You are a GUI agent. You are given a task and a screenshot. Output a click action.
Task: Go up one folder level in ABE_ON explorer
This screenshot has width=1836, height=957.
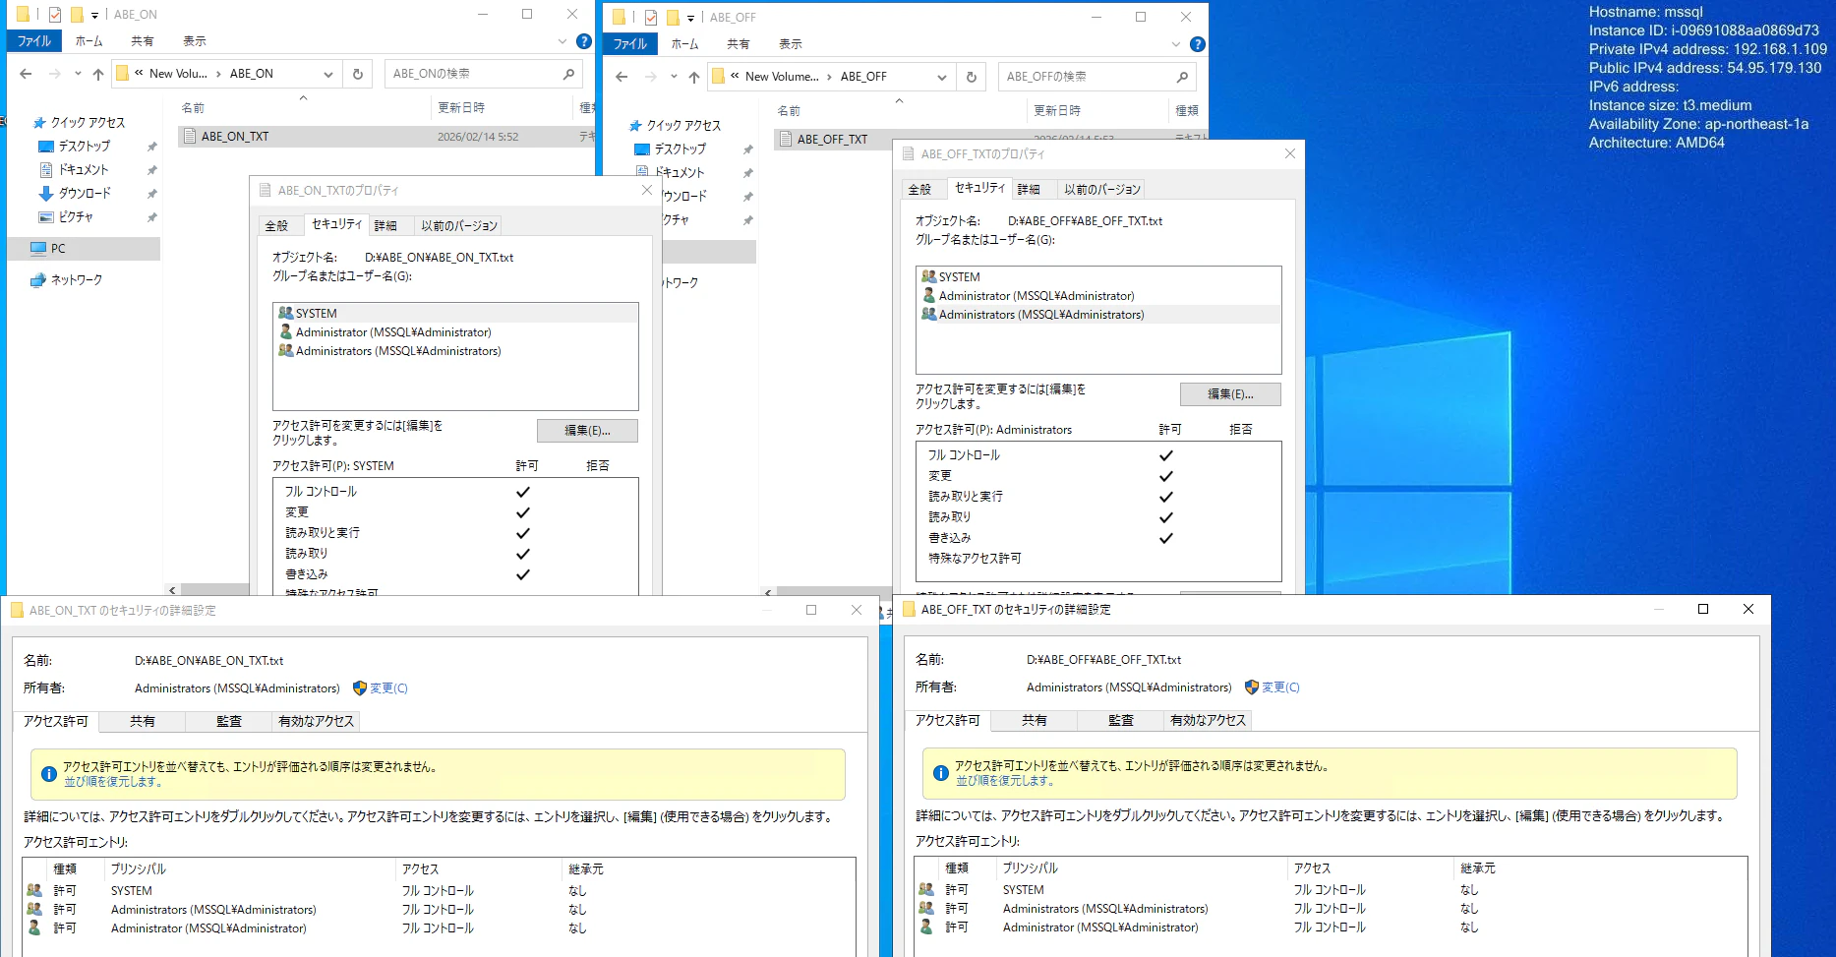point(98,74)
